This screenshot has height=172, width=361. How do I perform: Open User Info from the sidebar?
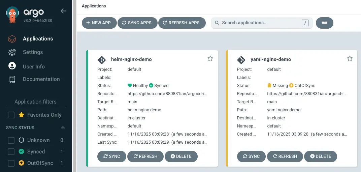[x=34, y=67]
